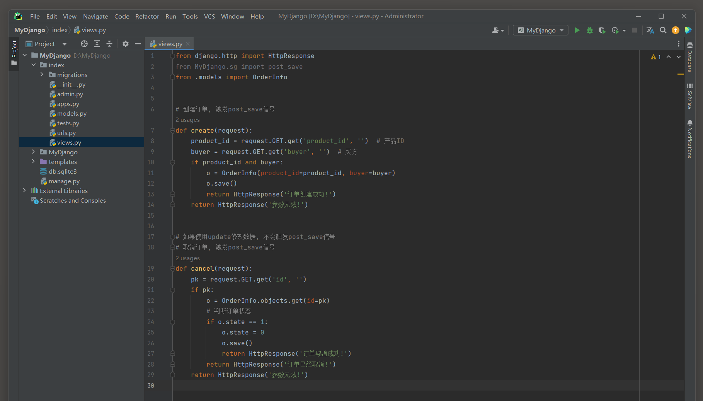703x401 pixels.
Task: Expand the migrations folder
Action: [42, 75]
